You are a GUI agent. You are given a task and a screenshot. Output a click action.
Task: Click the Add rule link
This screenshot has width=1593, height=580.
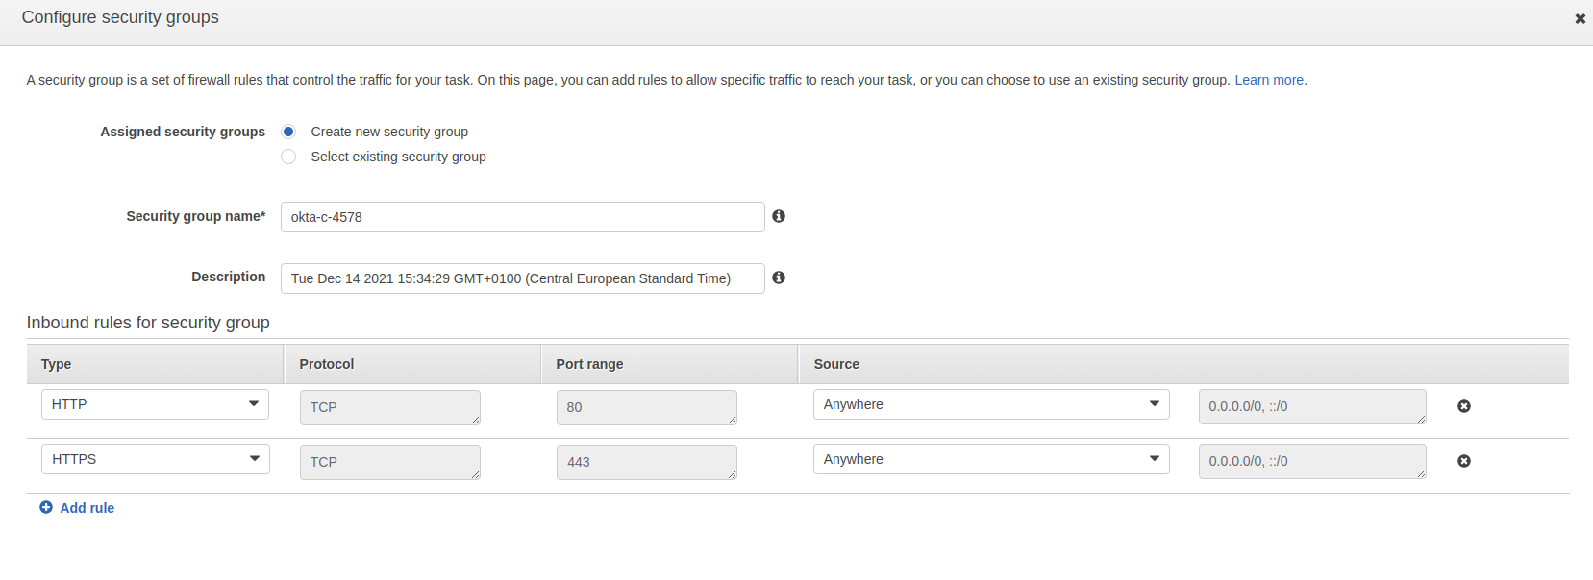click(x=87, y=508)
